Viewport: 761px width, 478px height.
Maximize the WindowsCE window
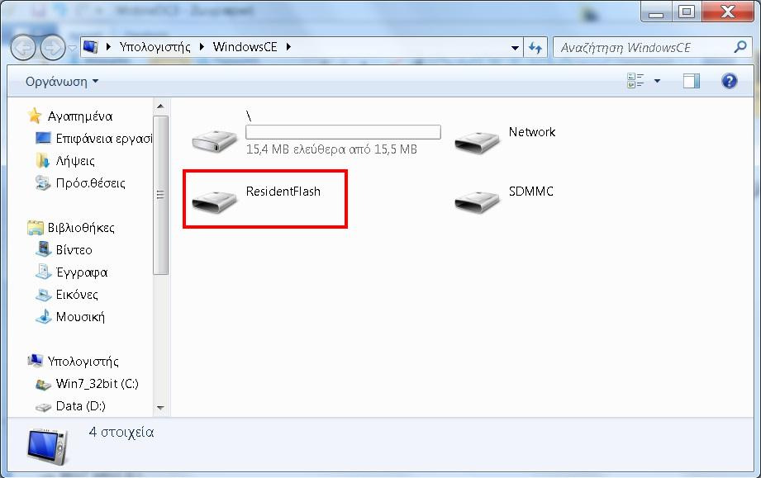[x=687, y=12]
